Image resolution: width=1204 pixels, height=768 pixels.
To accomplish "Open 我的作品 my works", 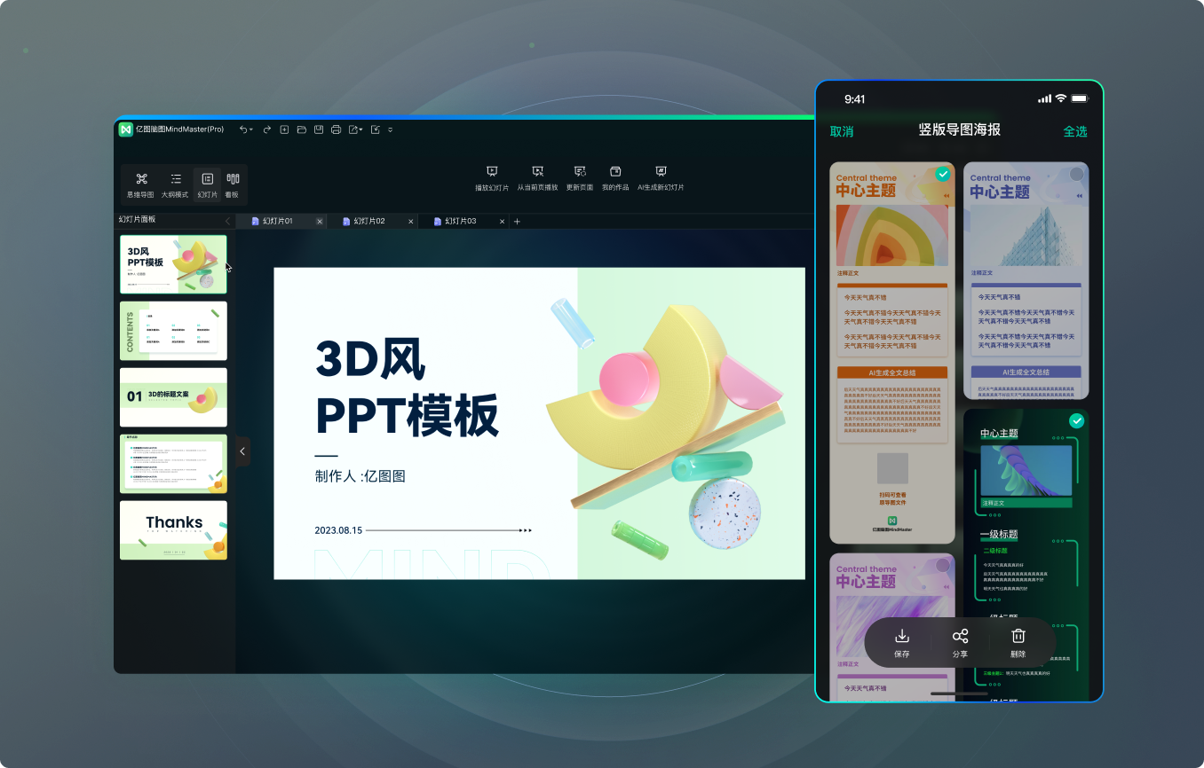I will [x=615, y=178].
